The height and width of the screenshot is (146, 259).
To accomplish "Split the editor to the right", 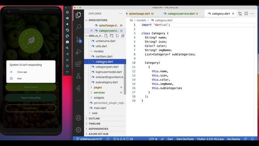I will click(246, 13).
